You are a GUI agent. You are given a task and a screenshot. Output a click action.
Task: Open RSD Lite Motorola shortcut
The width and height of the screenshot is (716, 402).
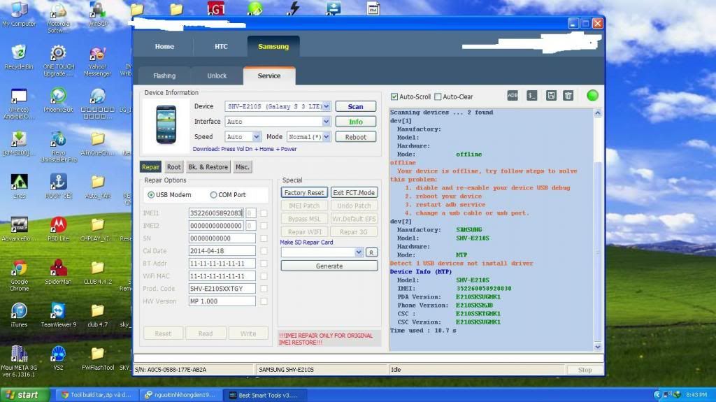(x=59, y=229)
